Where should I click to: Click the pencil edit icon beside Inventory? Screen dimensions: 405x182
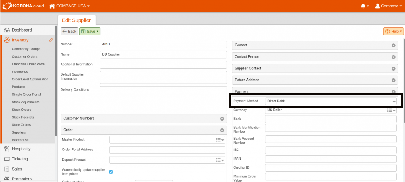coord(51,40)
